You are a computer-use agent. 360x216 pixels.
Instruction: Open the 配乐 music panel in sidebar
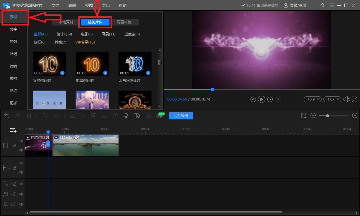click(13, 103)
